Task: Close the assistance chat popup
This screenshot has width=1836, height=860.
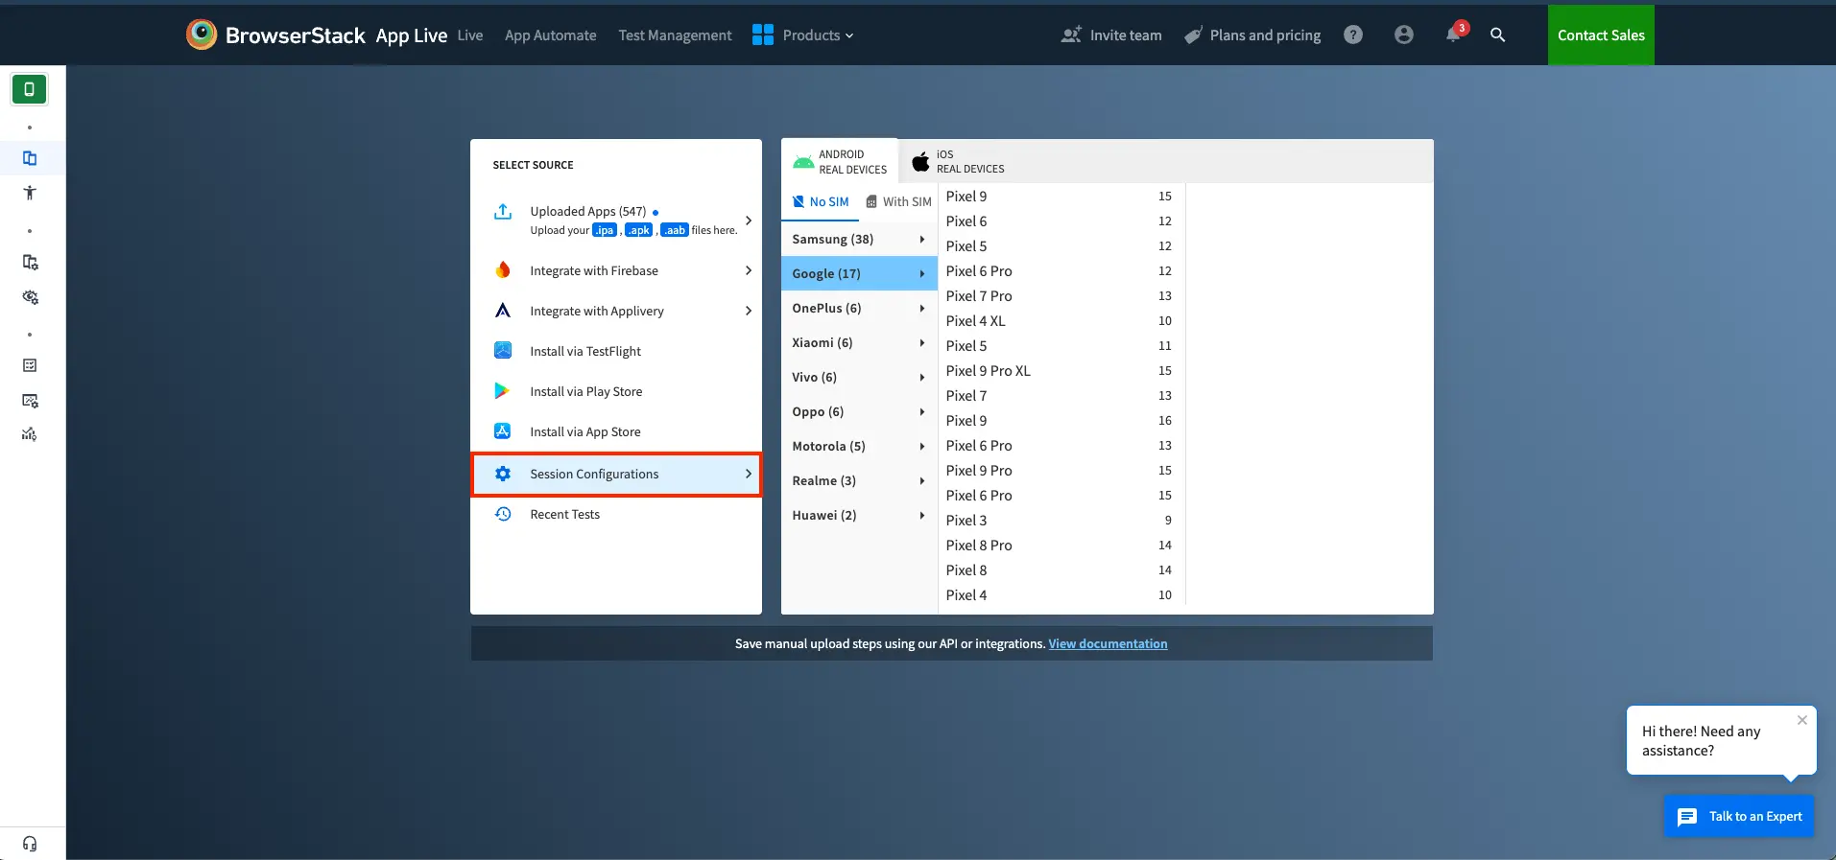Action: click(x=1801, y=720)
